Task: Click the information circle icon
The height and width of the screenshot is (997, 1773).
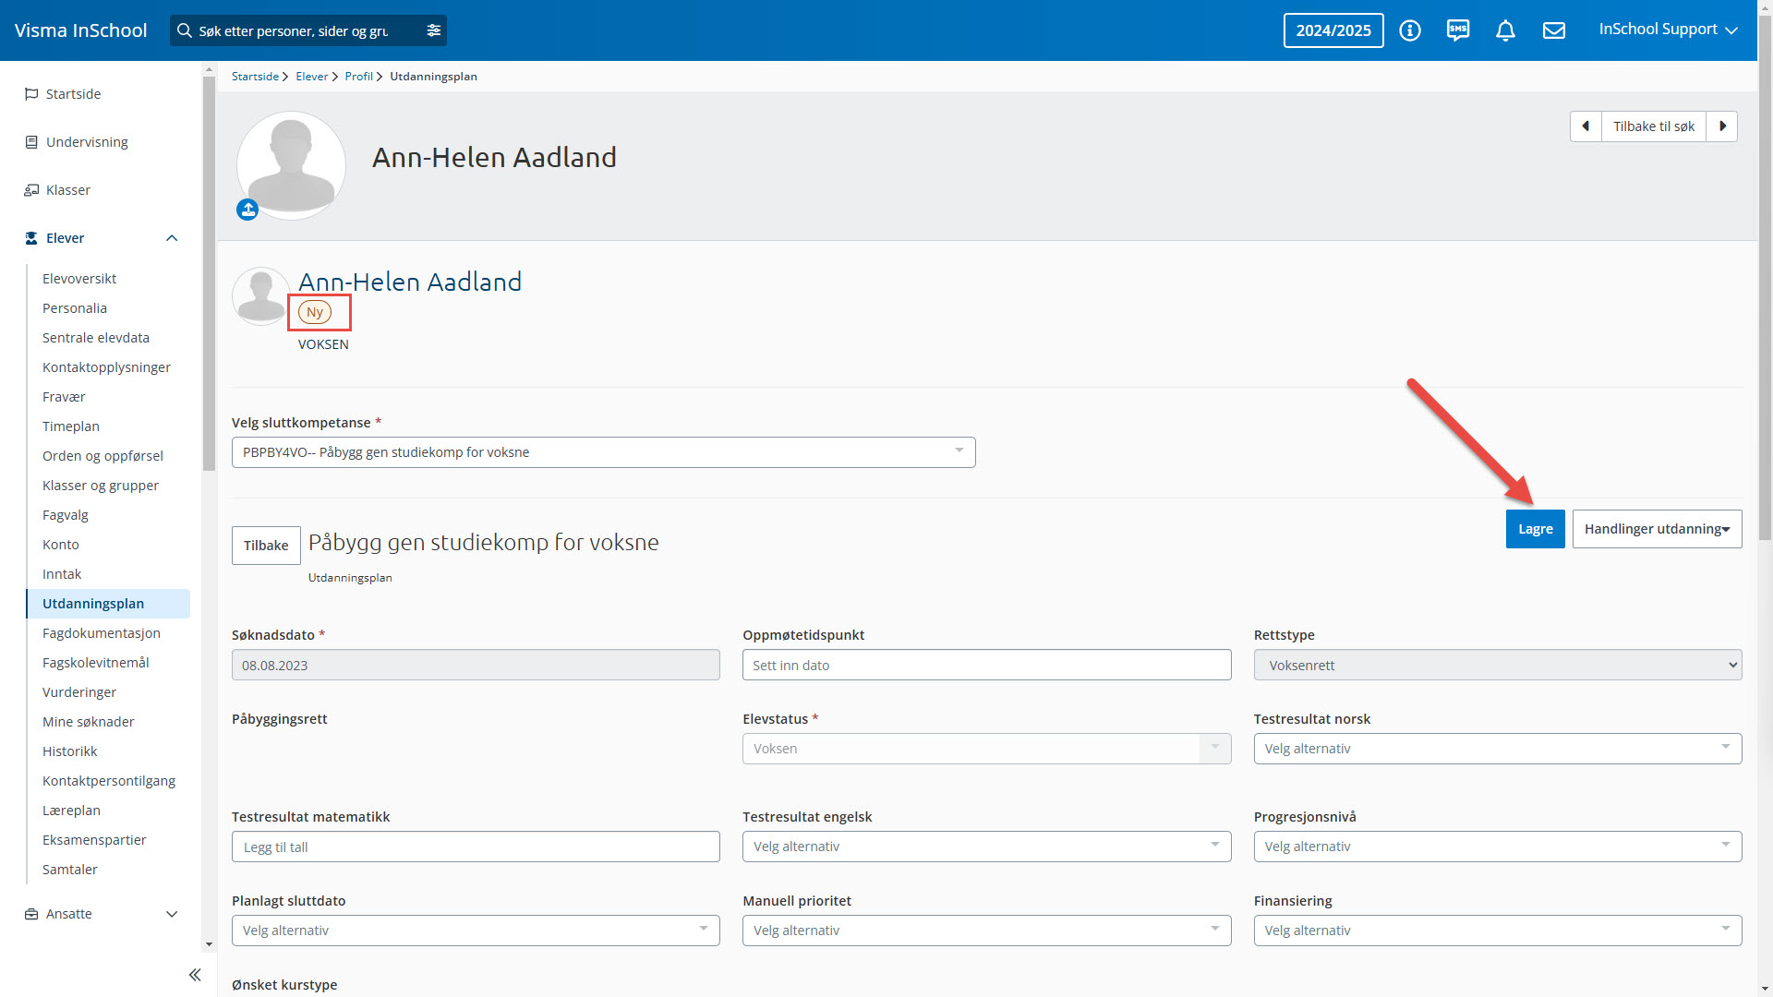Action: [x=1410, y=30]
